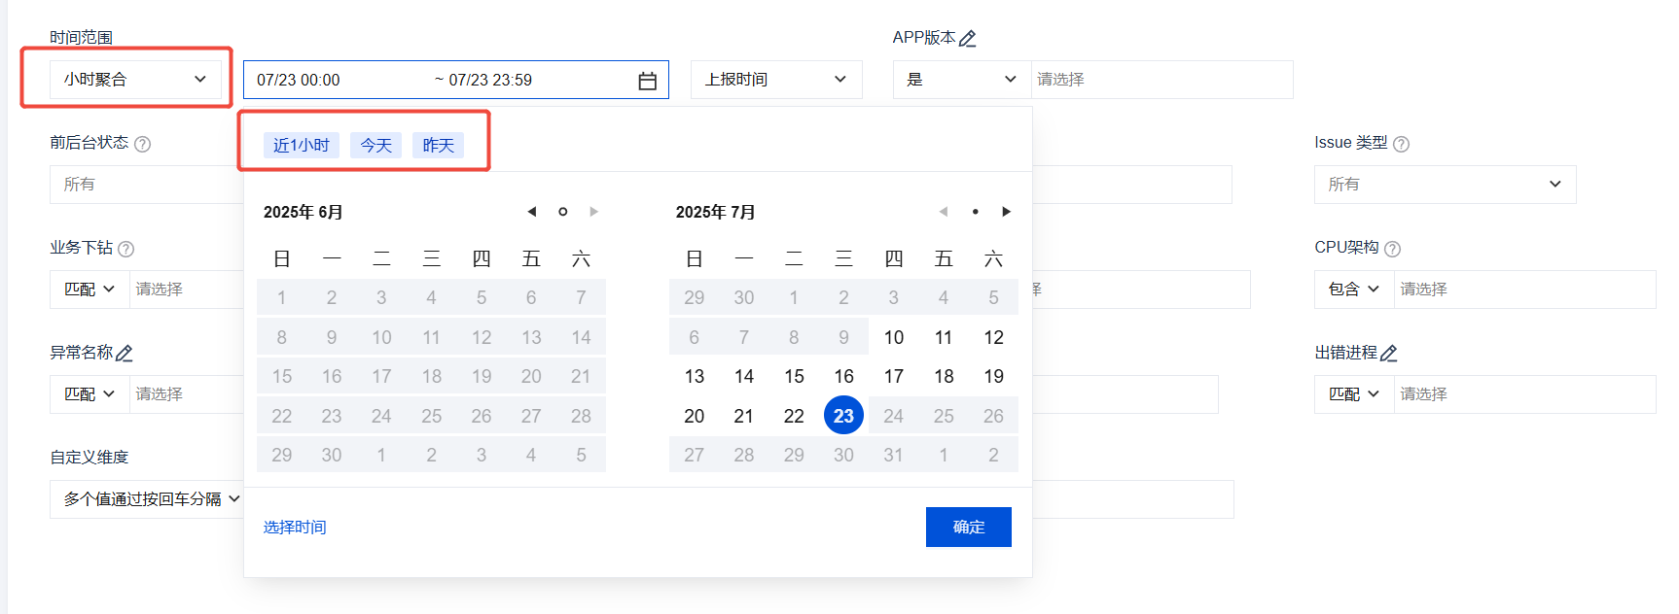
Task: Click the help icon beside Issue 类型
Action: point(1401,144)
